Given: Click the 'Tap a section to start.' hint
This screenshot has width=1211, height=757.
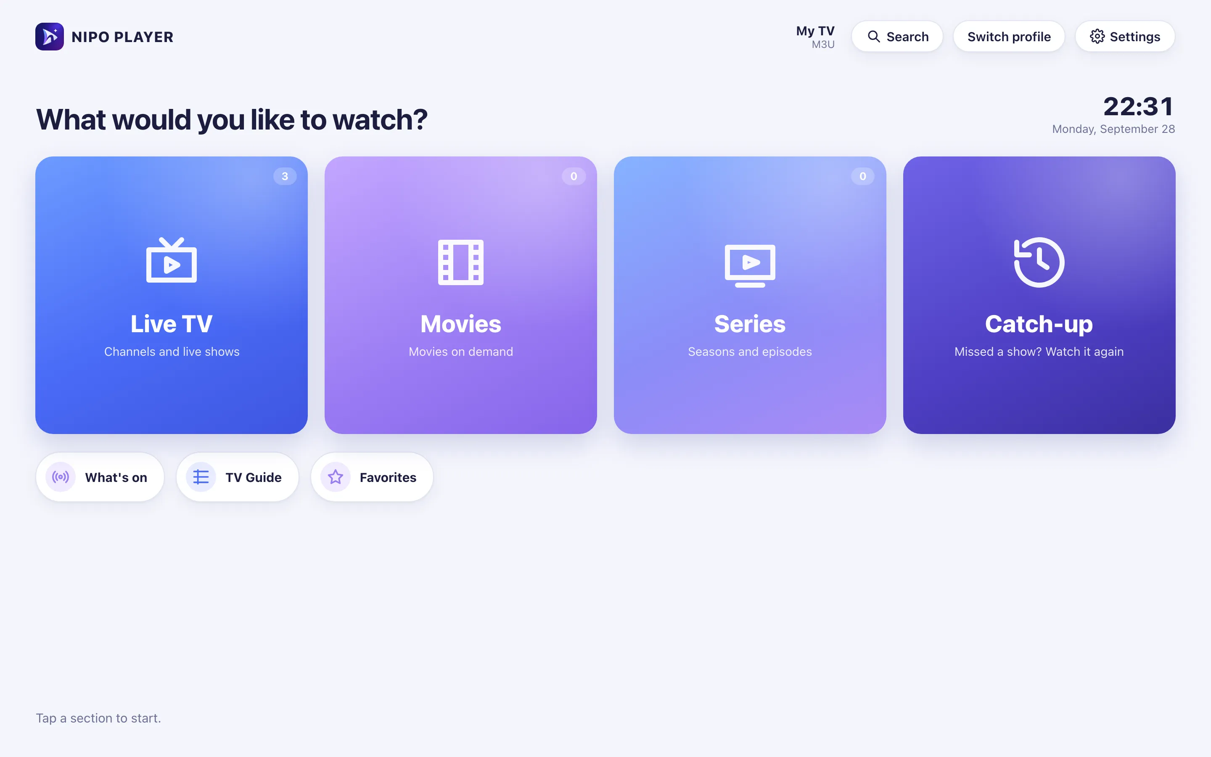Looking at the screenshot, I should pyautogui.click(x=98, y=718).
